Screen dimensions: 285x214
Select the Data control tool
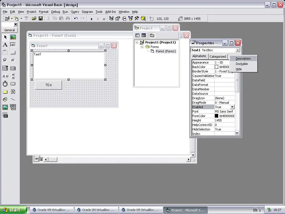13,107
